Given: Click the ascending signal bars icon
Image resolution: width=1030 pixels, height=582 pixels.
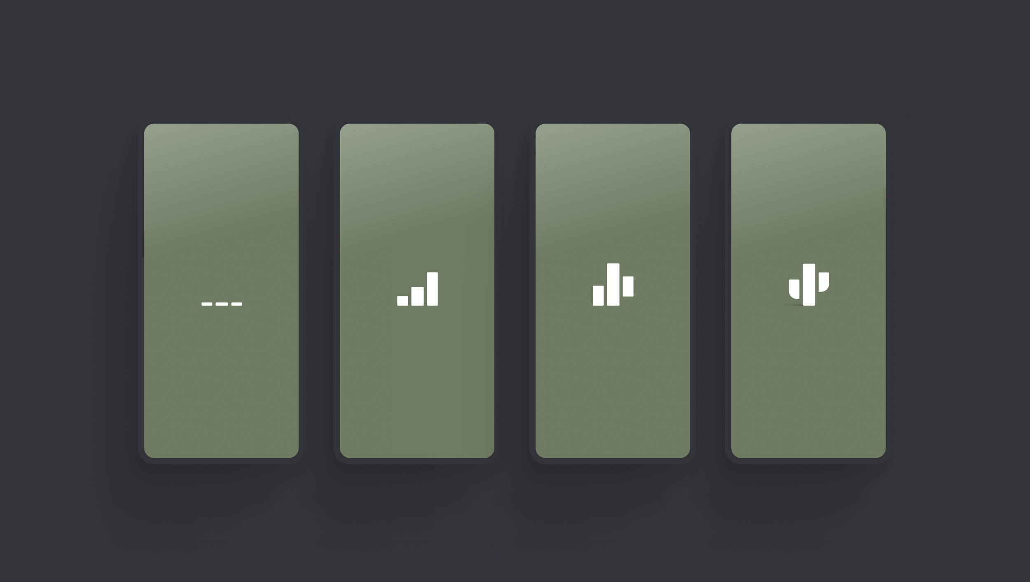Looking at the screenshot, I should point(417,289).
